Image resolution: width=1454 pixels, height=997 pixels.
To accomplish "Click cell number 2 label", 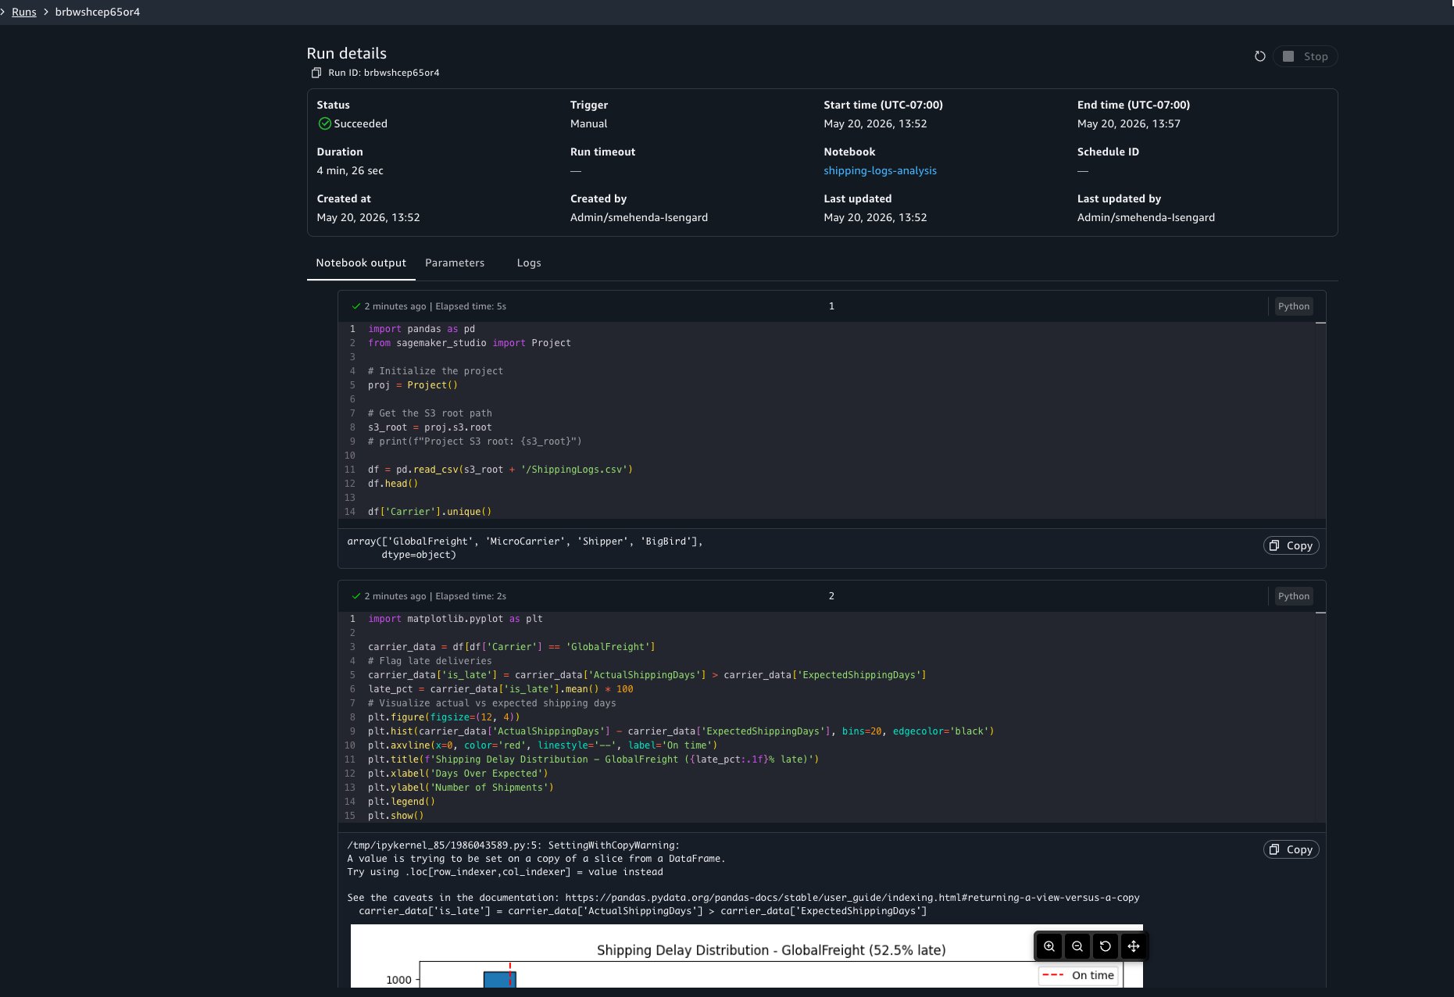I will tap(831, 596).
